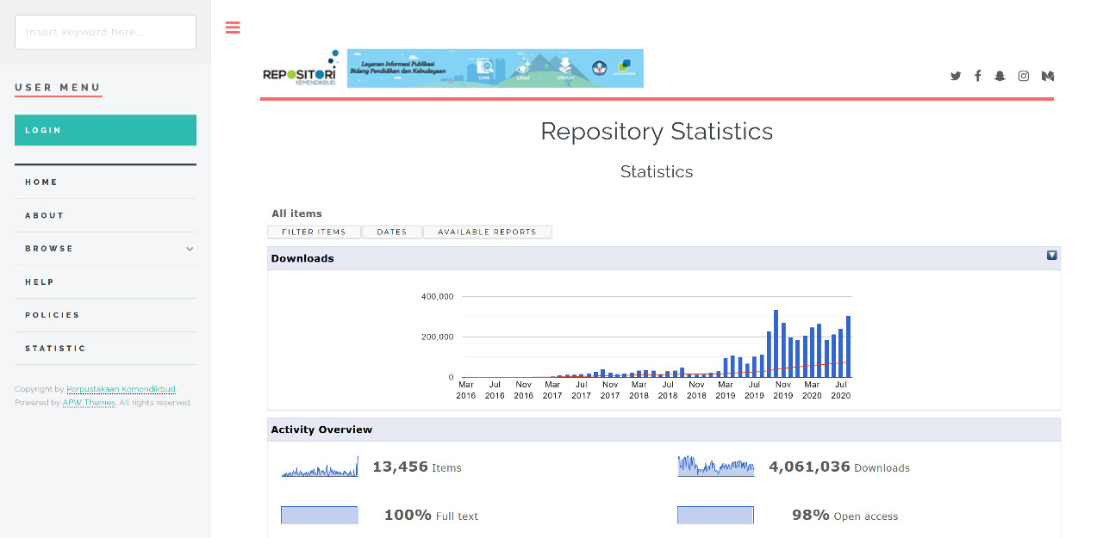Open the Available Reports button
Viewport: 1103px width, 538px height.
[487, 232]
